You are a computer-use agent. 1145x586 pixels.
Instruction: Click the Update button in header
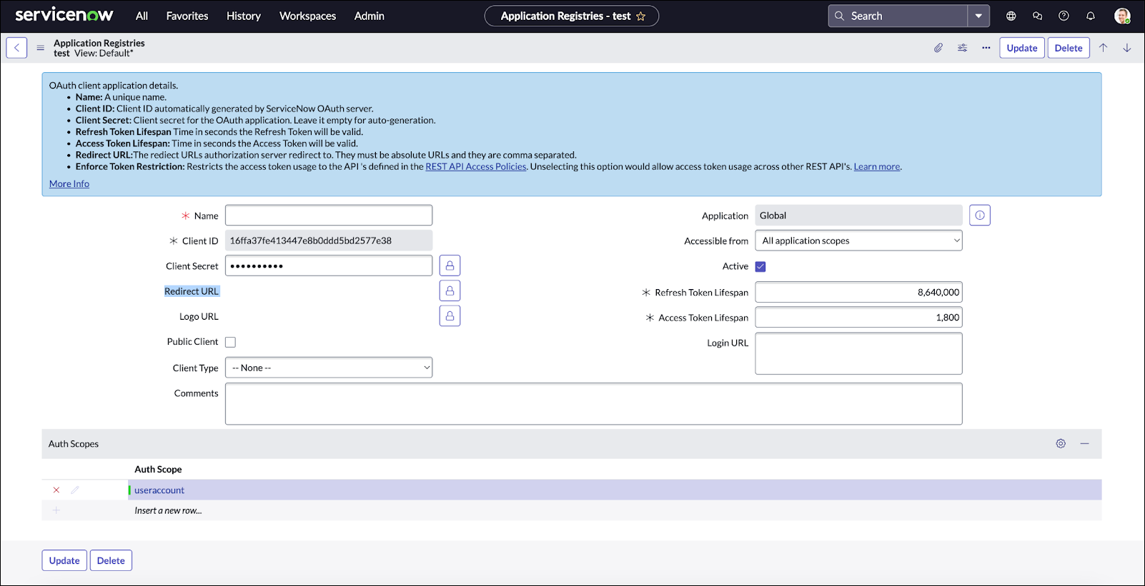[1021, 48]
